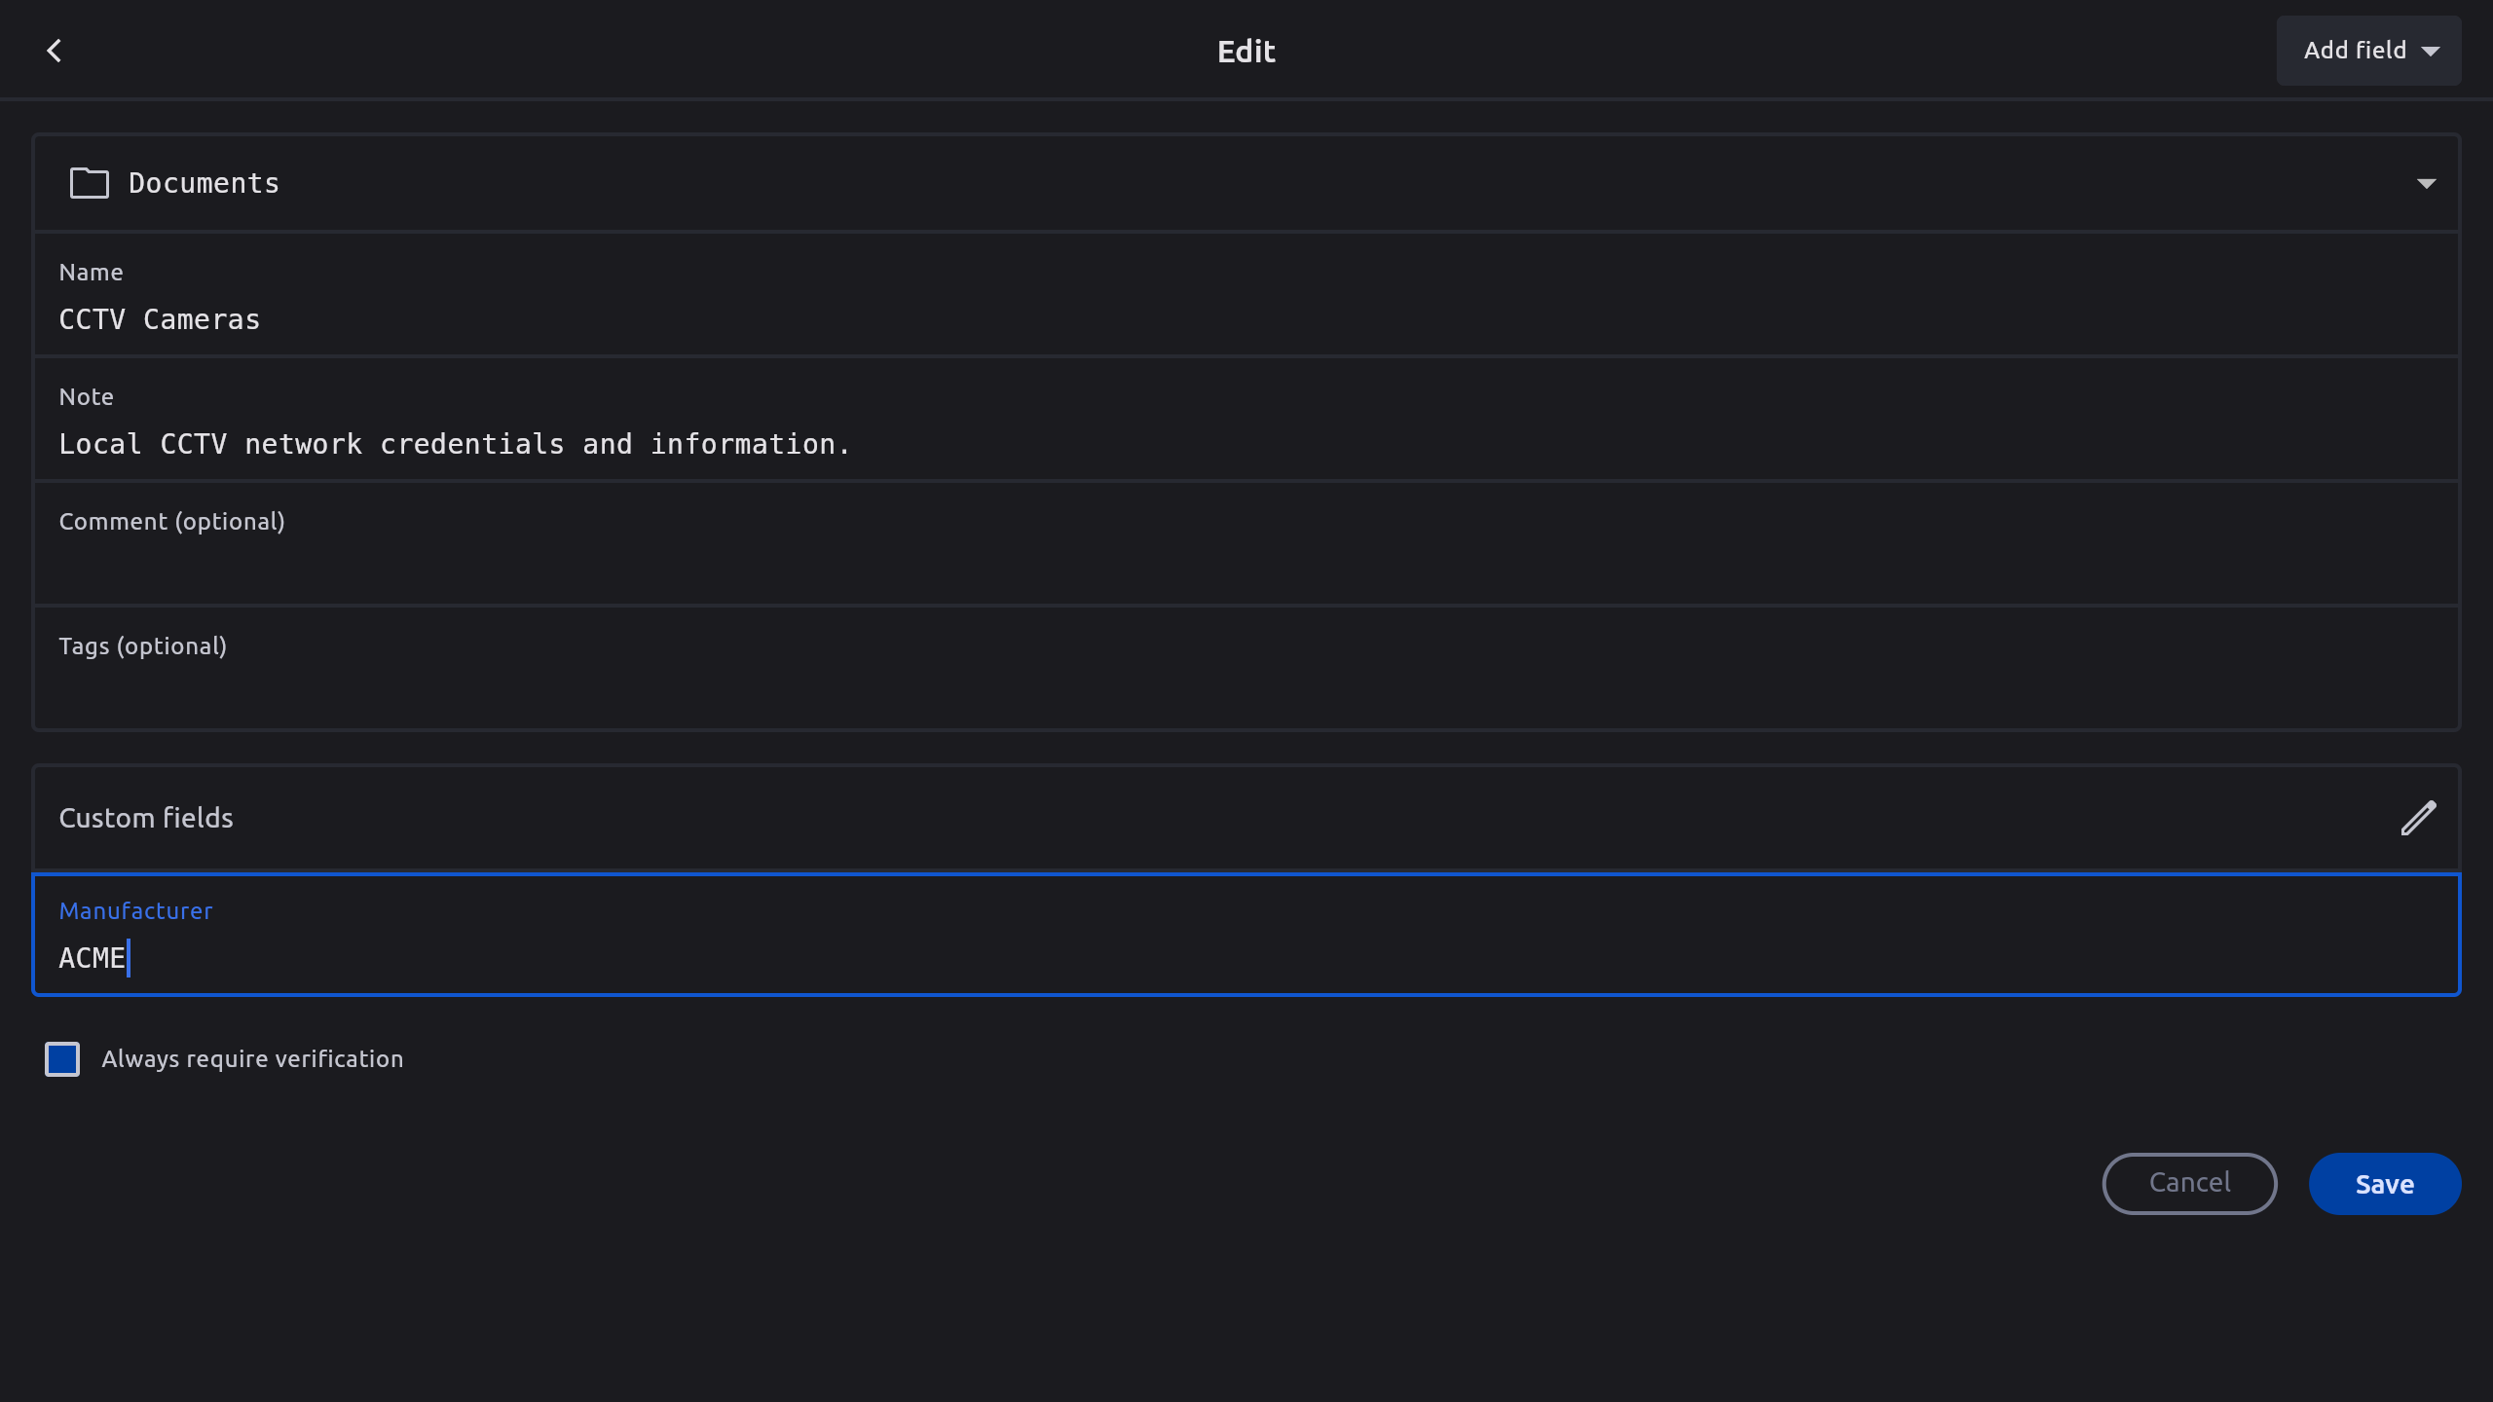
Task: Click the Add field arrow icon
Action: (2431, 52)
